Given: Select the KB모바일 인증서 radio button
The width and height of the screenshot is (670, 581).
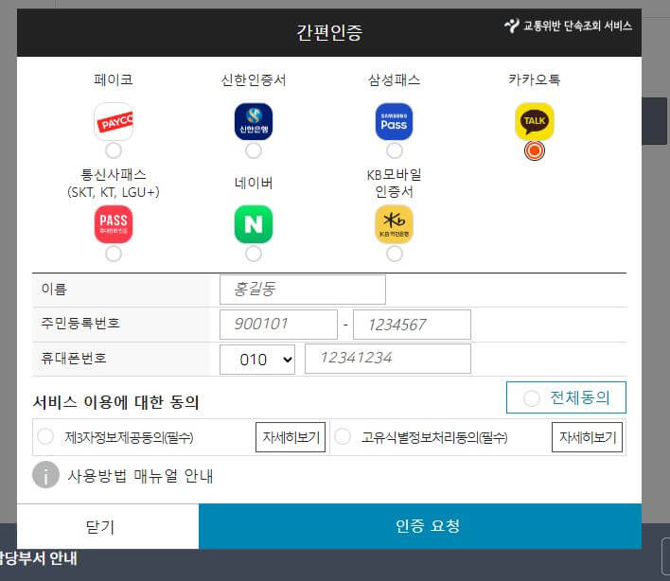Looking at the screenshot, I should point(394,254).
